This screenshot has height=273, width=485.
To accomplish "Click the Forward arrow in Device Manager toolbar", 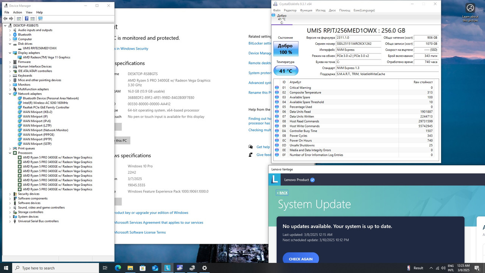I will tap(11, 19).
